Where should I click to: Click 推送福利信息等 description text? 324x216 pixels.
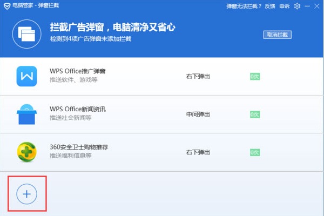click(x=70, y=156)
